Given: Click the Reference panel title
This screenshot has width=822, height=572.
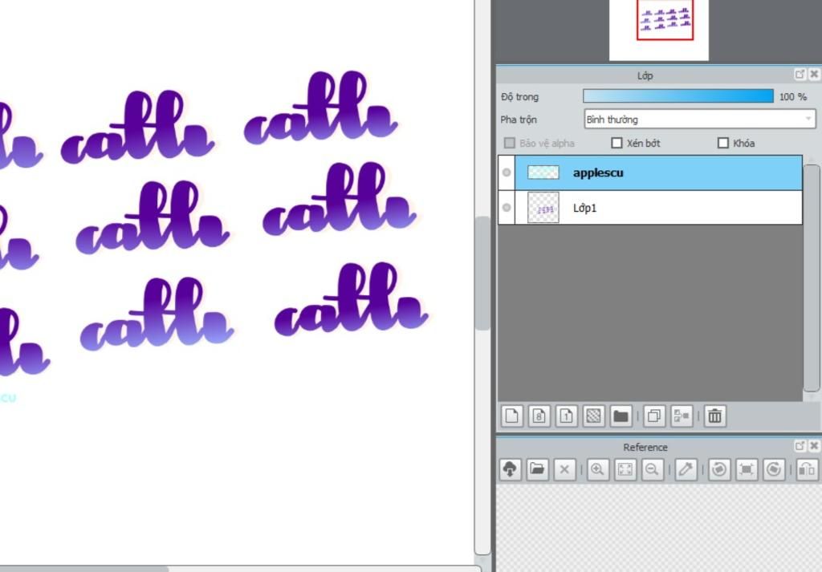Looking at the screenshot, I should 645,448.
